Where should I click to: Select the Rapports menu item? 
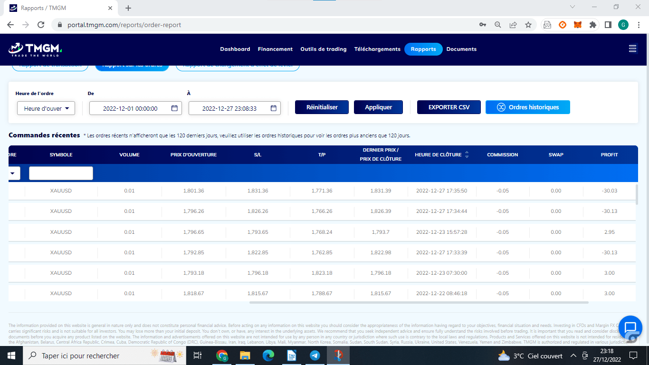[x=423, y=49]
